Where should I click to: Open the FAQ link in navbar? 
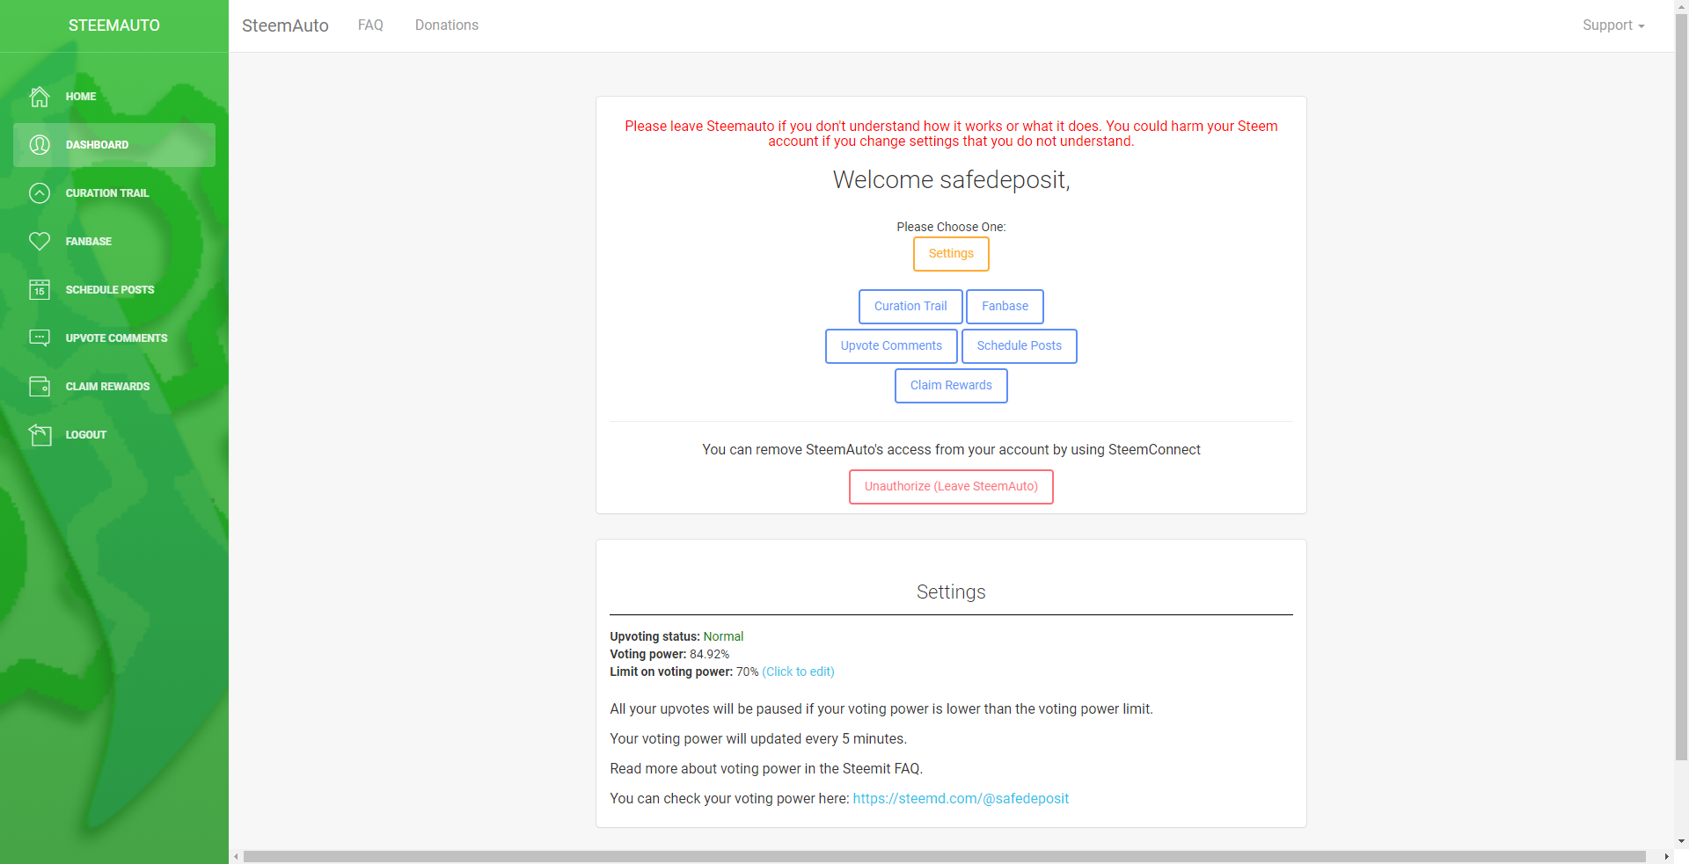[x=370, y=25]
